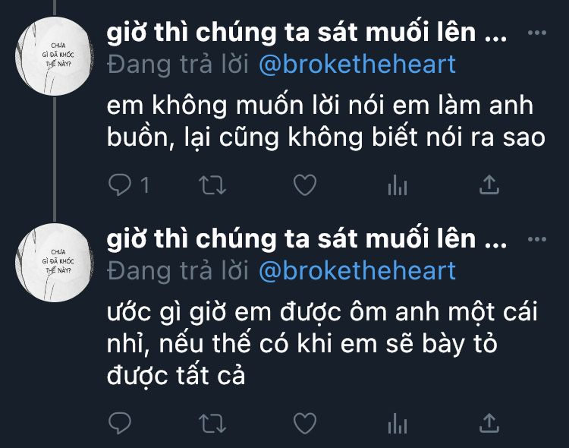Reply to the second tweet about "ôm anh"
Screen dimensions: 569x448
(120, 423)
